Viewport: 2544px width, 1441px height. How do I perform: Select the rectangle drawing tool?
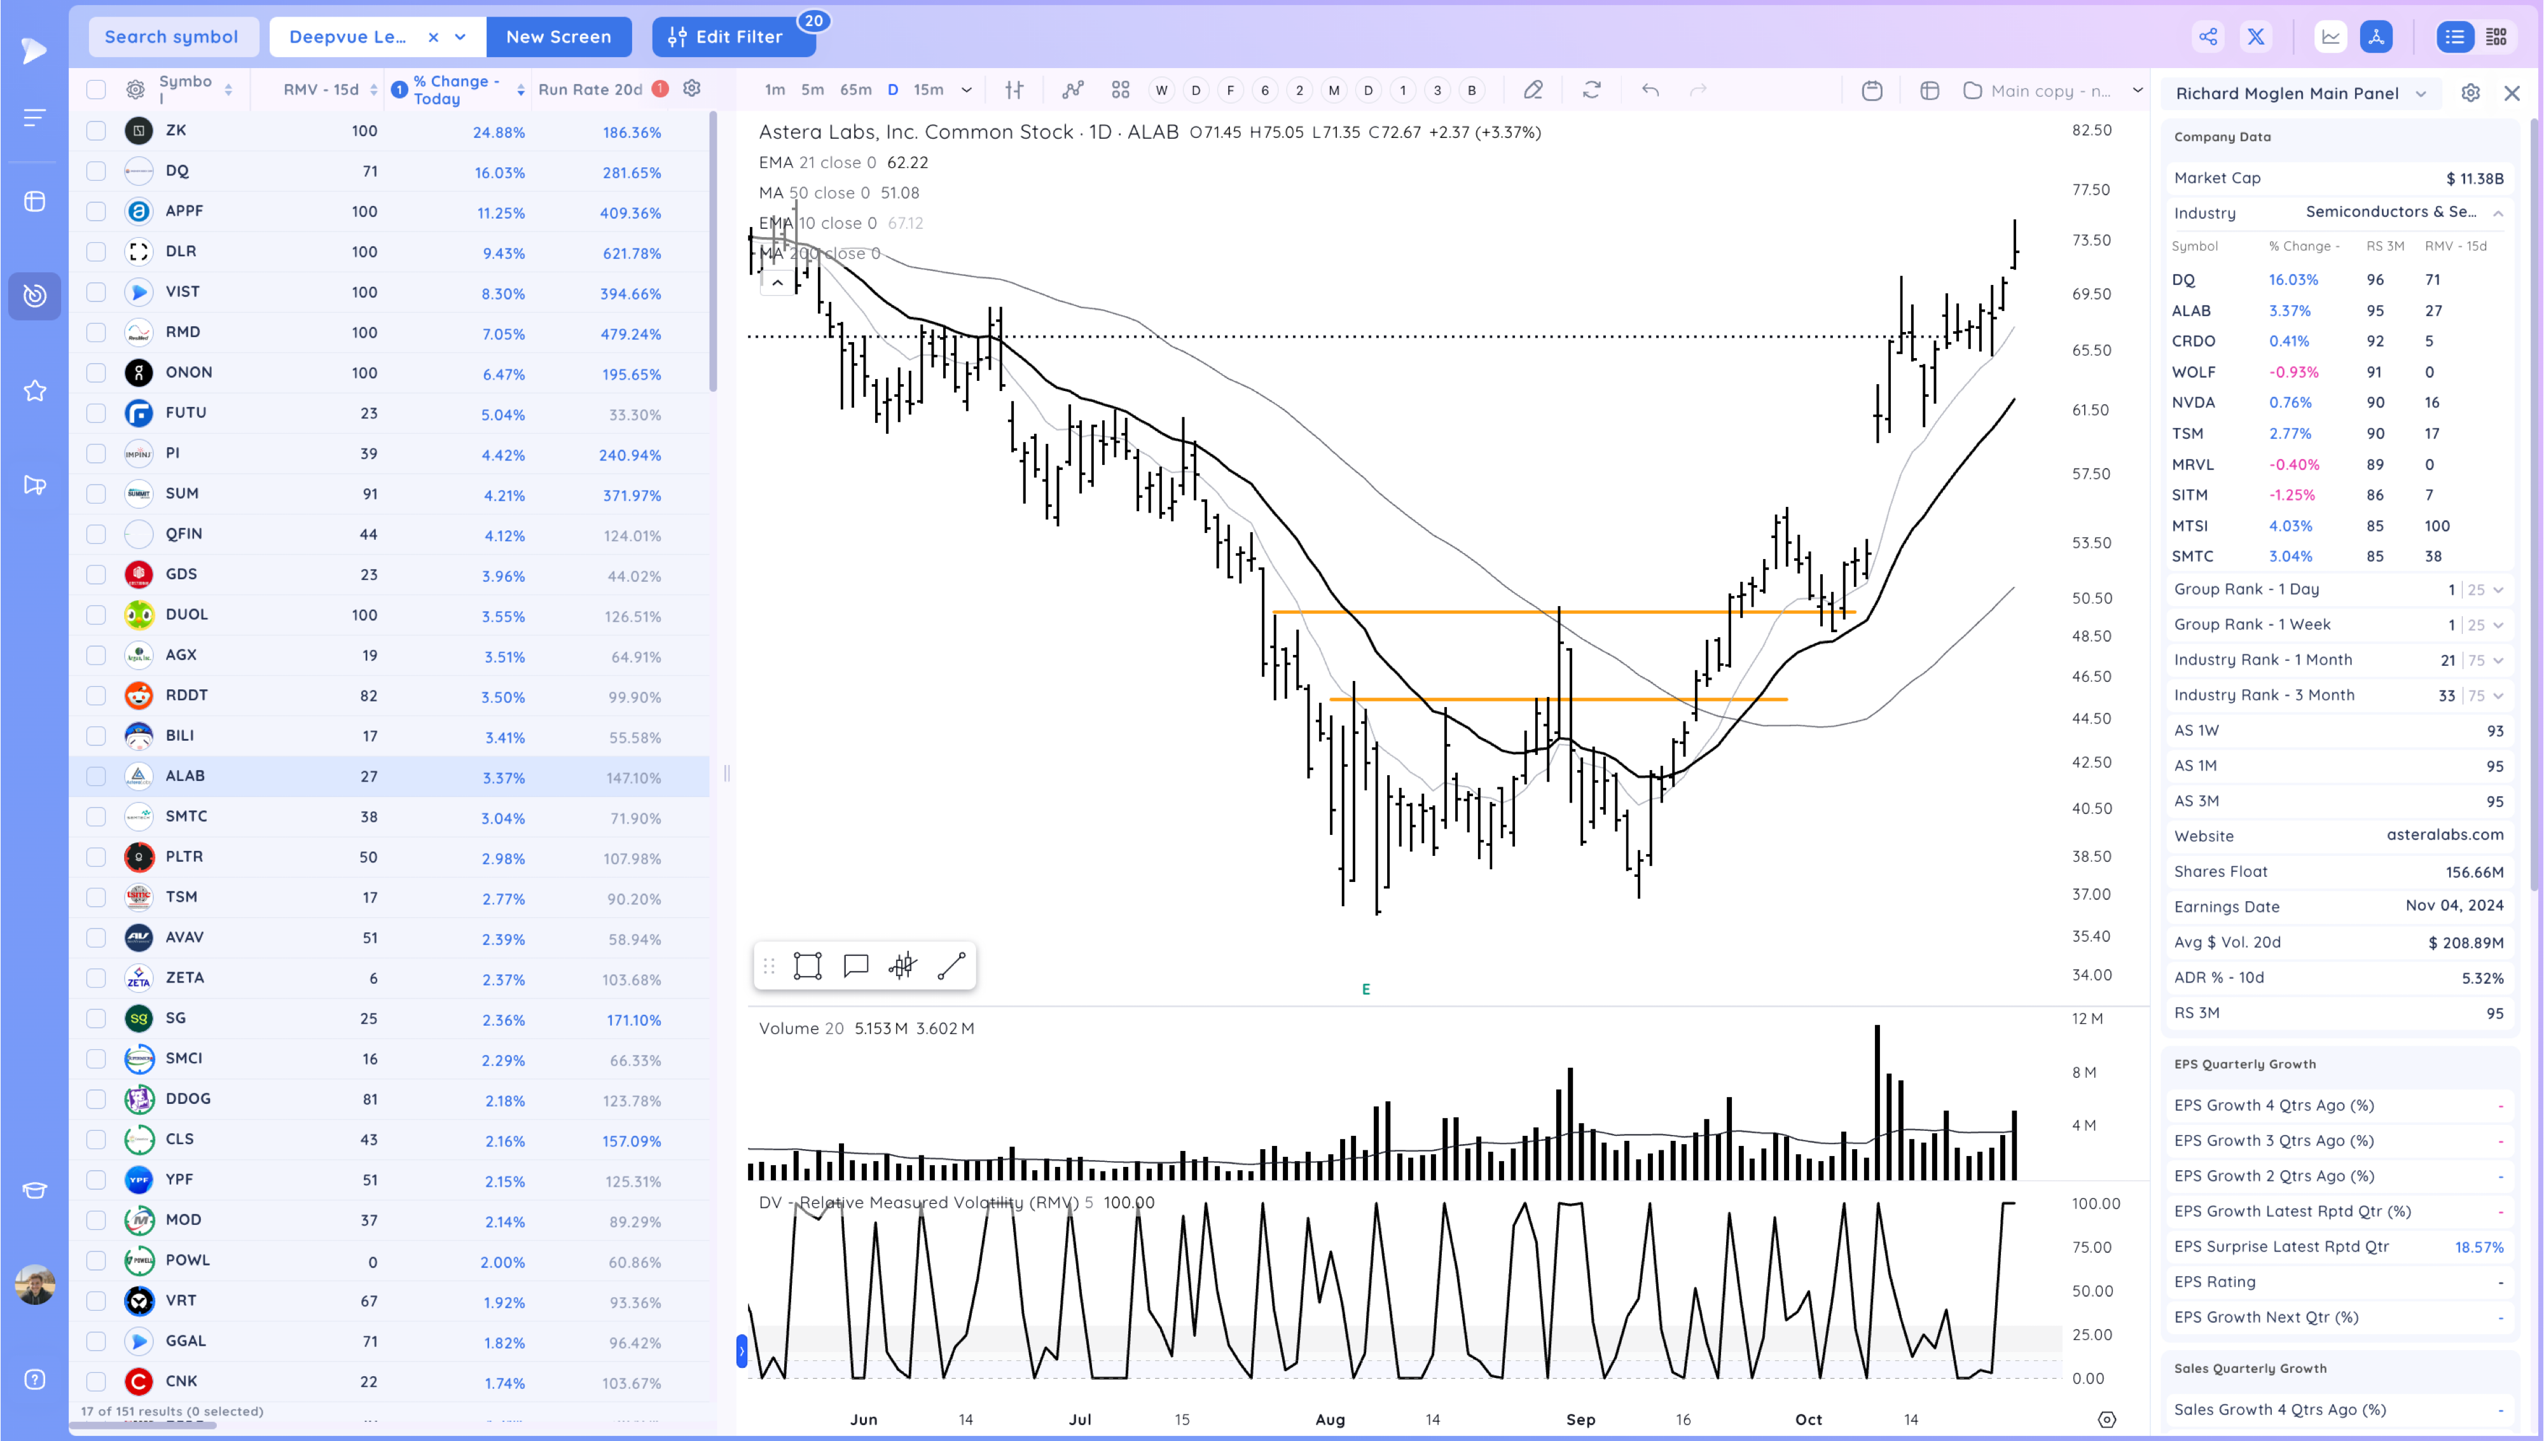click(x=808, y=965)
